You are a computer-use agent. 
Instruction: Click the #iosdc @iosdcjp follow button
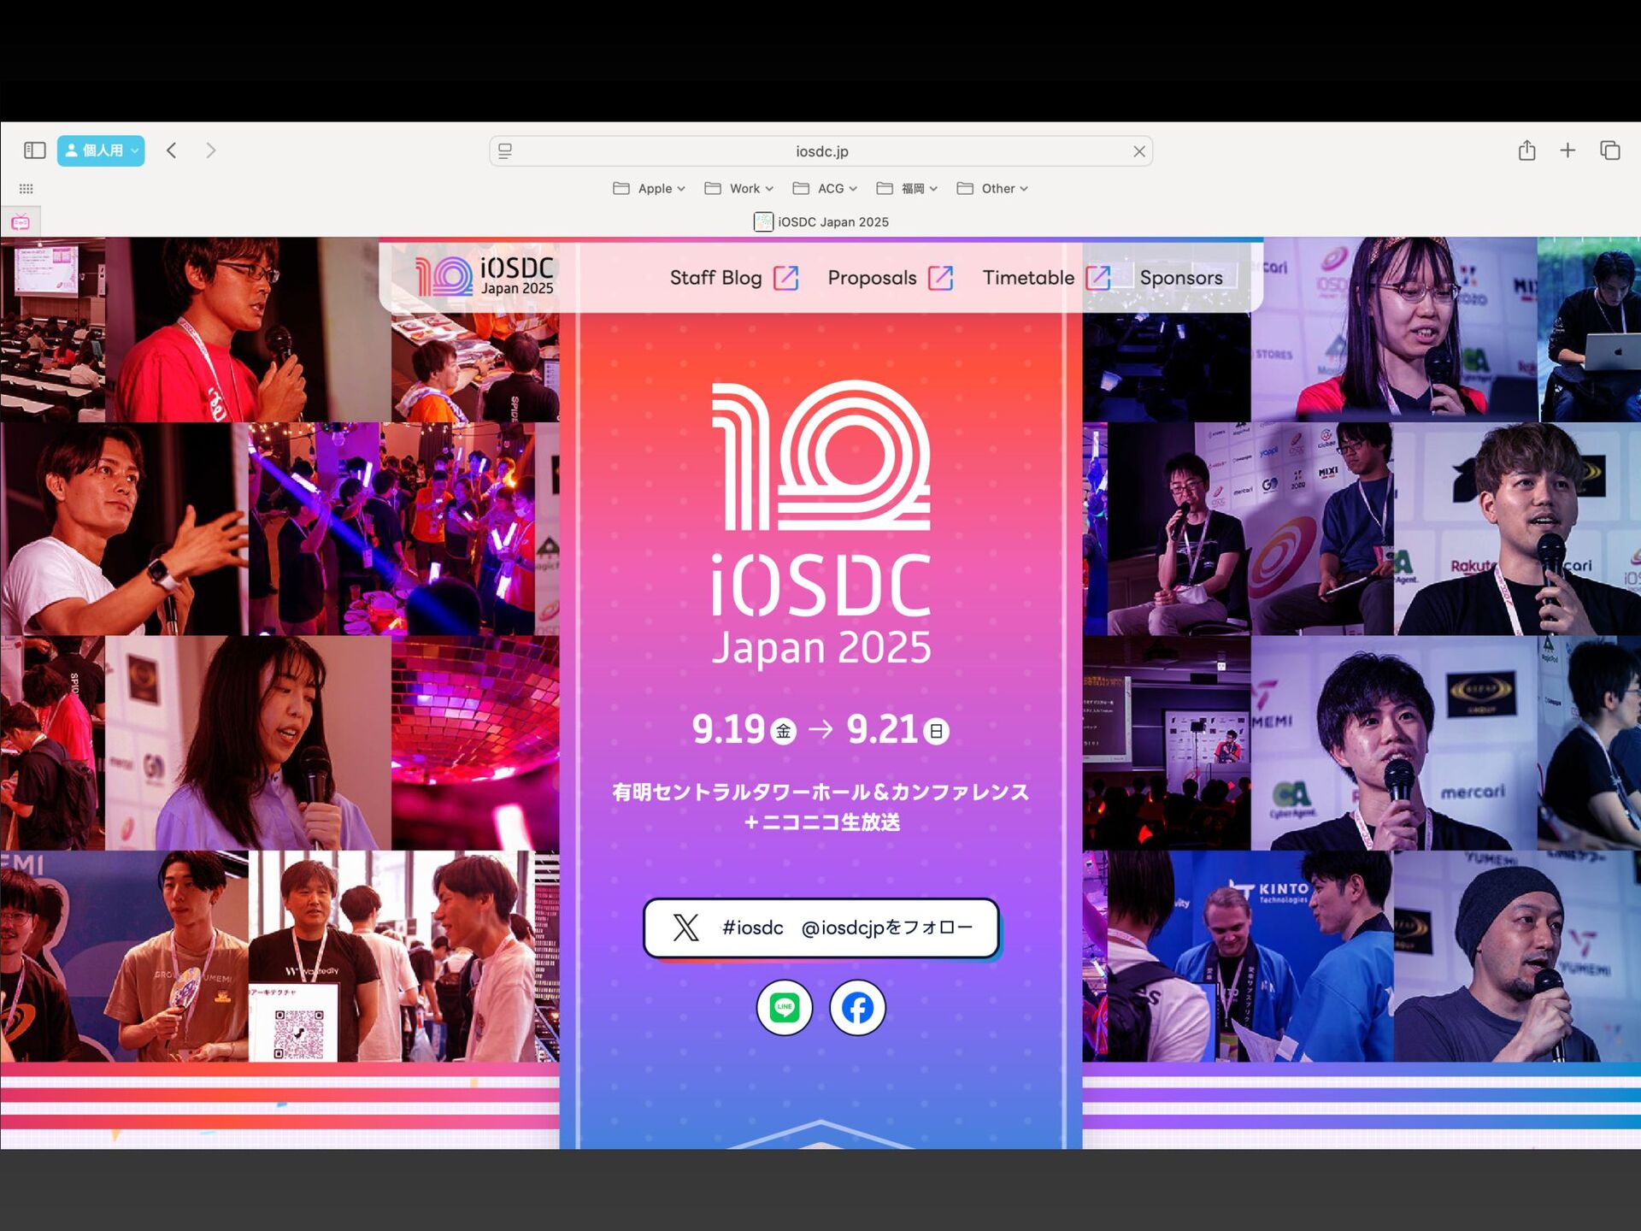click(x=821, y=928)
